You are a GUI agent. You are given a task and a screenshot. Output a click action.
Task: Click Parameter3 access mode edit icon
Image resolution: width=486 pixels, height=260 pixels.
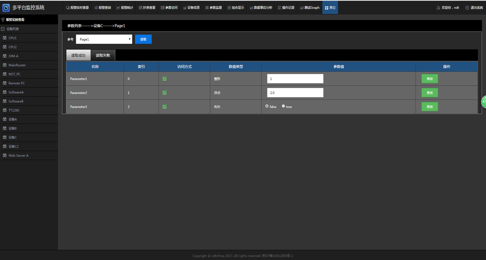[x=165, y=107]
